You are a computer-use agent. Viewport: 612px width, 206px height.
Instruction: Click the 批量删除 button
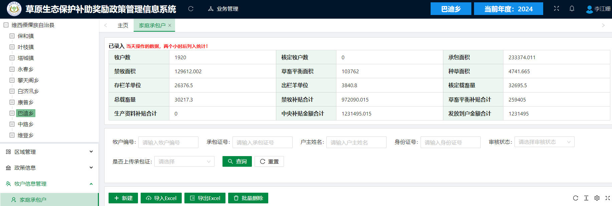point(248,198)
